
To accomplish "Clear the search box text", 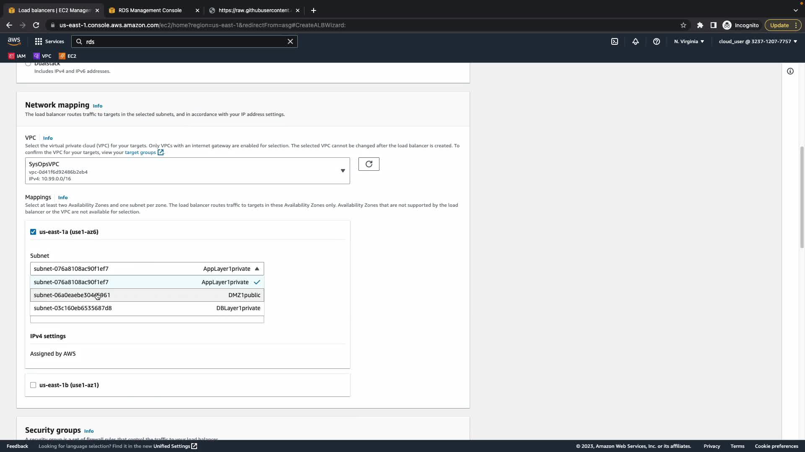I will 290,41.
